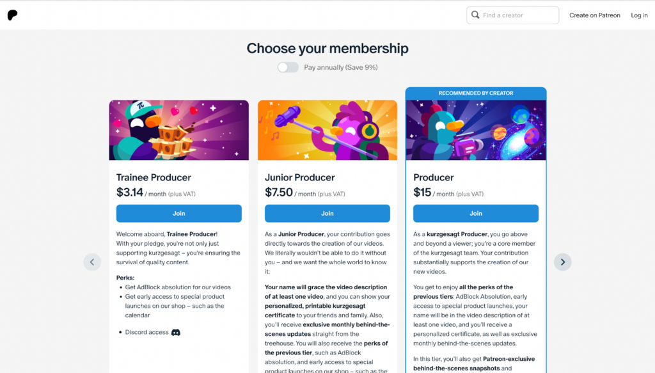Click the search magnifier icon
This screenshot has height=373, width=655.
tap(475, 15)
